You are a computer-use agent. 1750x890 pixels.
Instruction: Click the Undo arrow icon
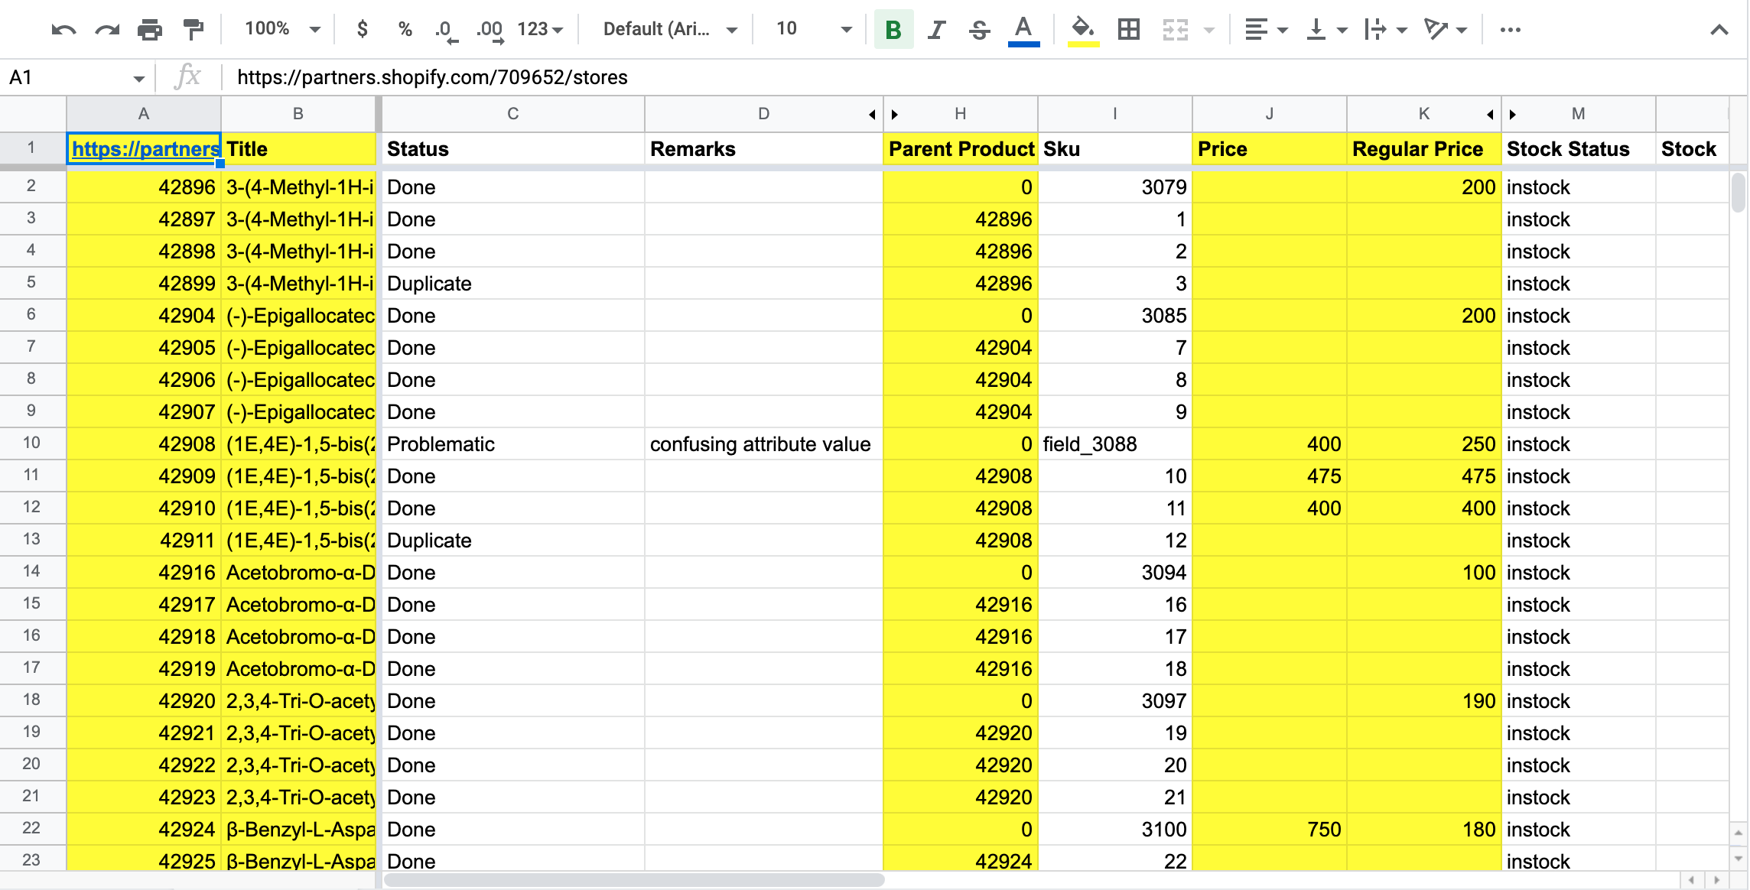tap(63, 30)
